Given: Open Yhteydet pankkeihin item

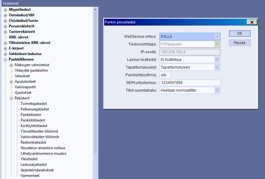Looking at the screenshot, I should coord(31,70).
